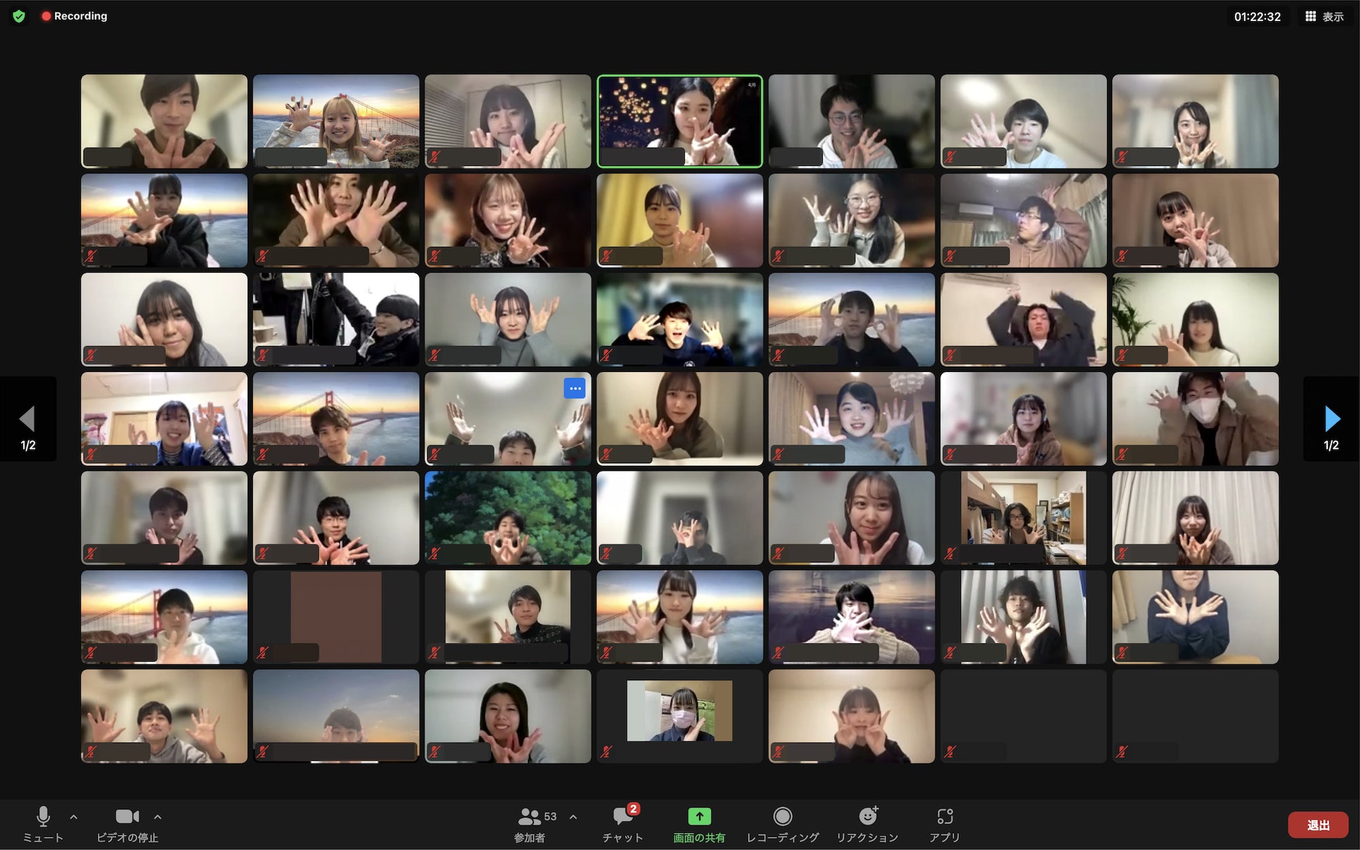This screenshot has height=850, width=1360.
Task: Click the stop video camera icon
Action: [x=127, y=817]
